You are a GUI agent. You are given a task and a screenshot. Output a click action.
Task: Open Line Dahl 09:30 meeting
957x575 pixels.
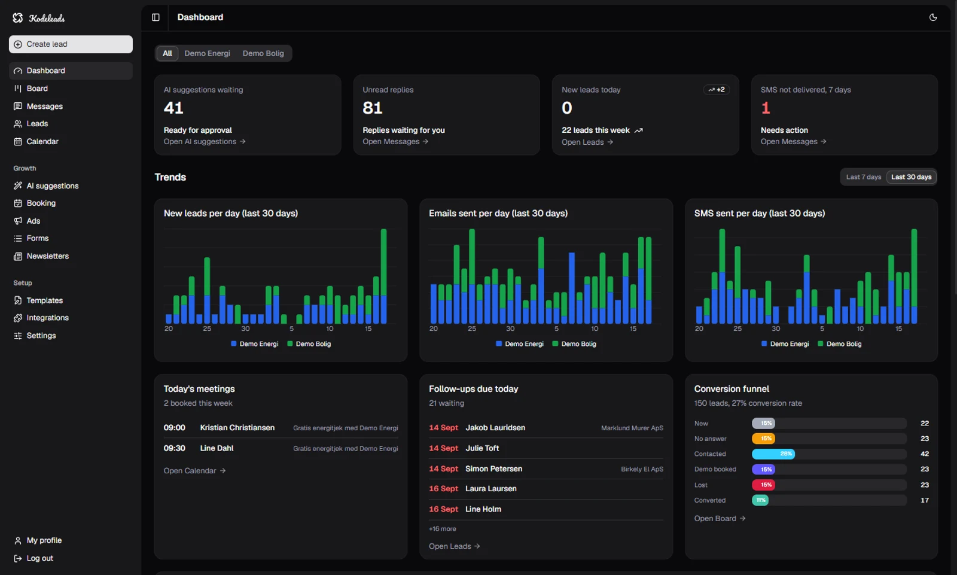(281, 448)
